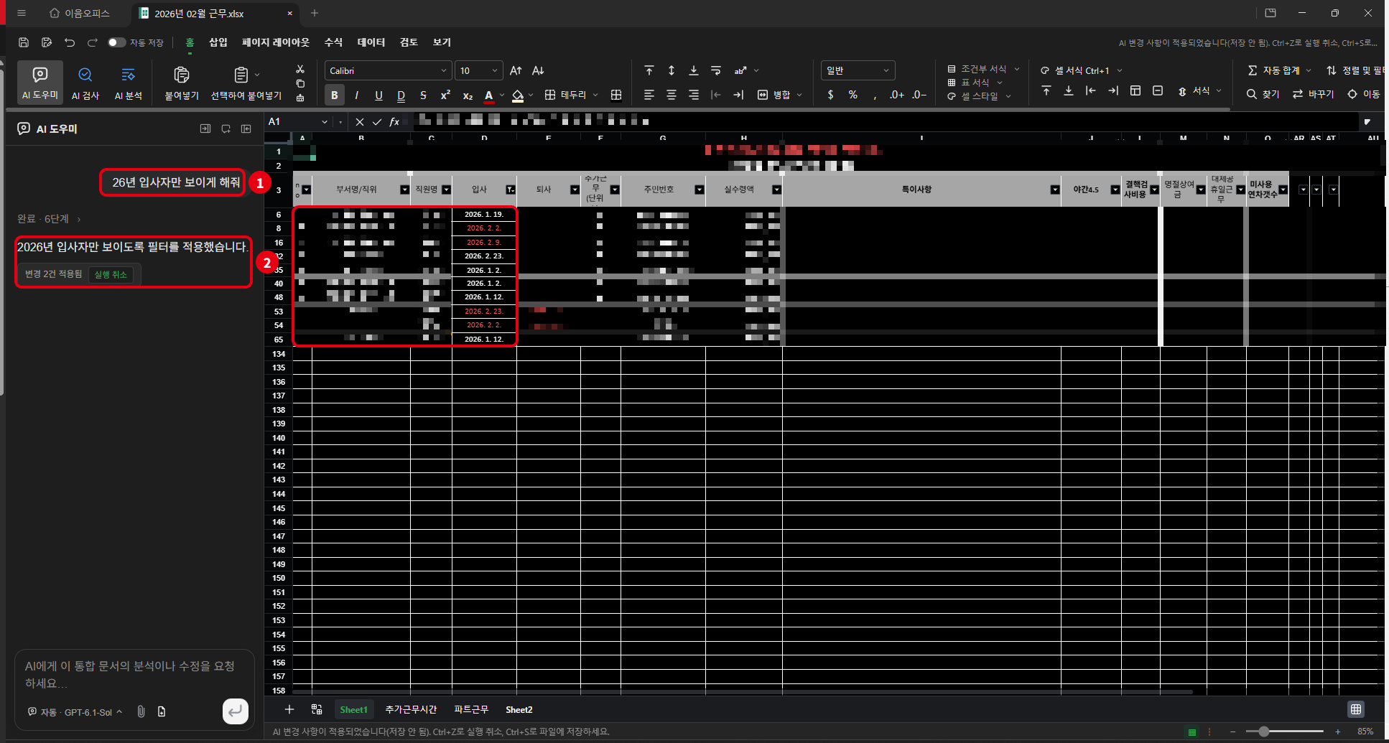Viewport: 1389px width, 743px height.
Task: Click the 바꾸기 replace button
Action: click(1313, 94)
